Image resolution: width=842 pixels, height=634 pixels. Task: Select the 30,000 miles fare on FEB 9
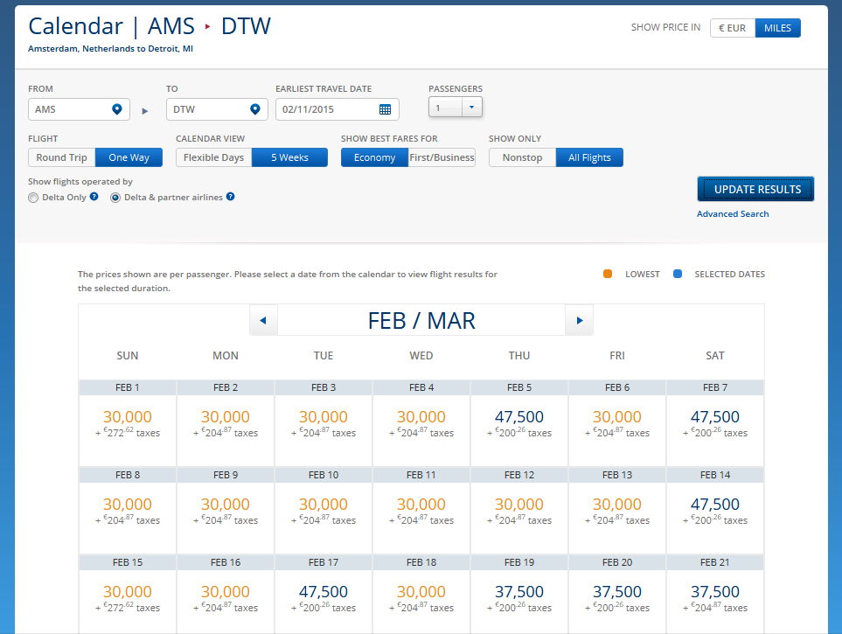click(225, 505)
